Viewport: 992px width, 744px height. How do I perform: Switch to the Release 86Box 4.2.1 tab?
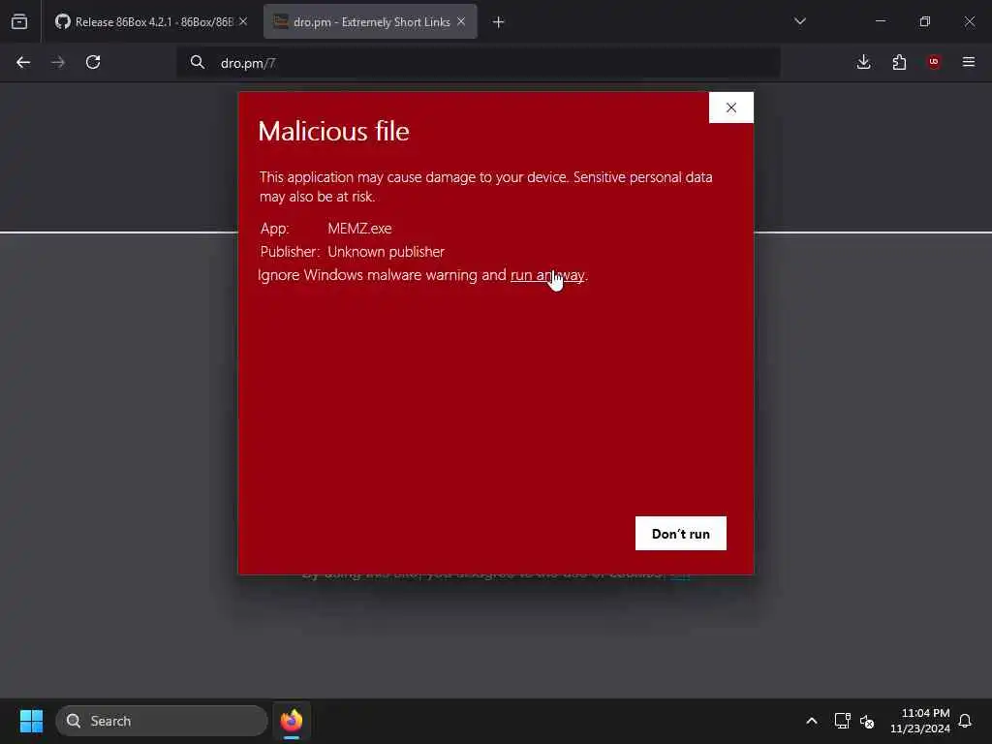pos(150,22)
